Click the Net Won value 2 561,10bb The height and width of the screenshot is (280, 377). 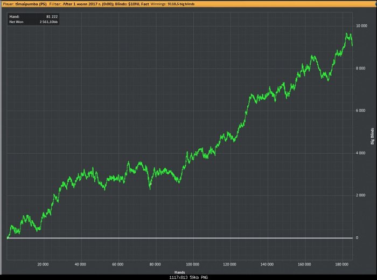tap(49, 22)
